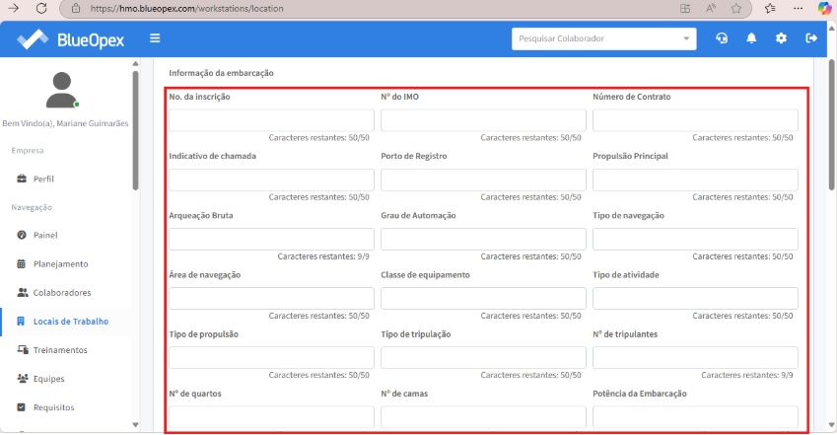Click the headset support icon
The height and width of the screenshot is (435, 837).
(722, 38)
